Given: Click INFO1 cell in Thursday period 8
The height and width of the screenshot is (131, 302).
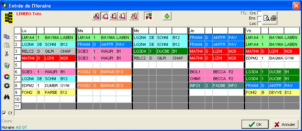Looking at the screenshot, I should [x=197, y=86].
